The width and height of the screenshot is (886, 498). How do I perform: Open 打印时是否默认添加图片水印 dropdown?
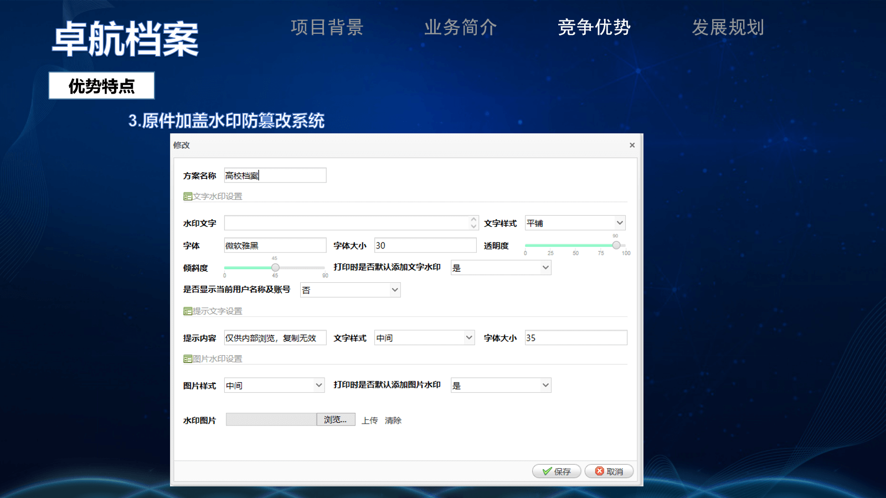(x=501, y=385)
